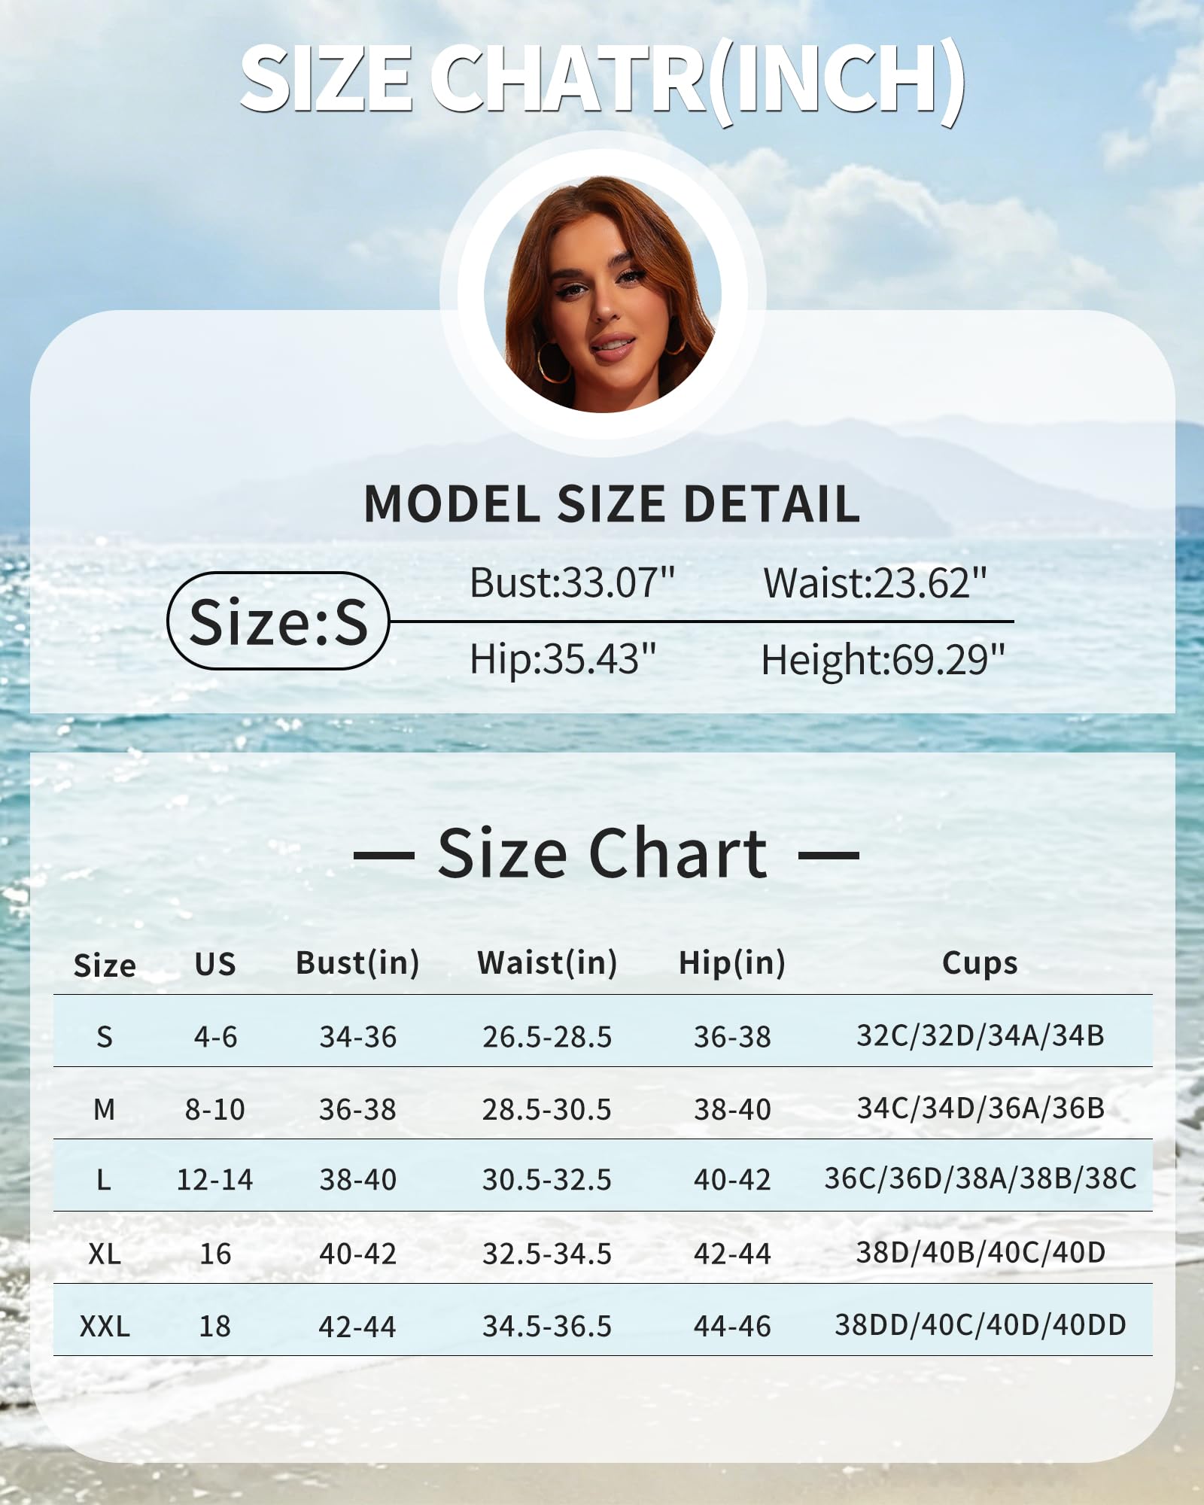Viewport: 1204px width, 1505px height.
Task: Click the US size '8-10' cell
Action: [215, 1109]
